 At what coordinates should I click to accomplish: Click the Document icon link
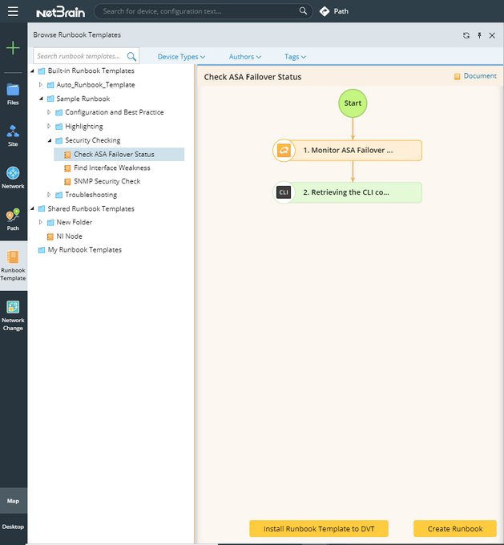pos(475,76)
